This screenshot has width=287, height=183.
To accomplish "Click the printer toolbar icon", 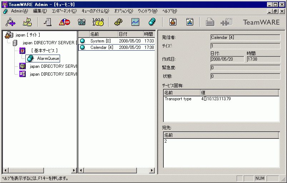I will pos(210,22).
